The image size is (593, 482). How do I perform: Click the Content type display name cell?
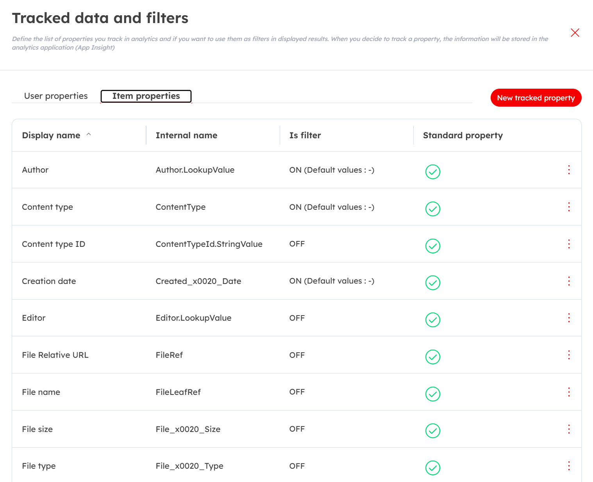click(47, 207)
